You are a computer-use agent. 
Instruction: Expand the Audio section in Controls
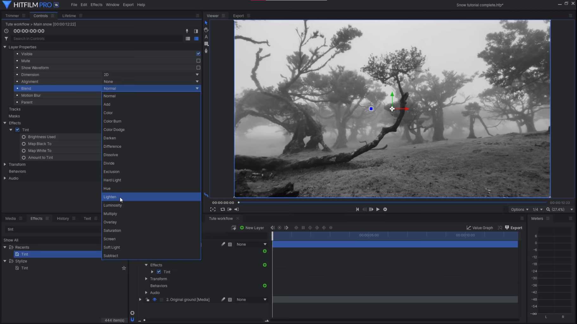(5, 178)
